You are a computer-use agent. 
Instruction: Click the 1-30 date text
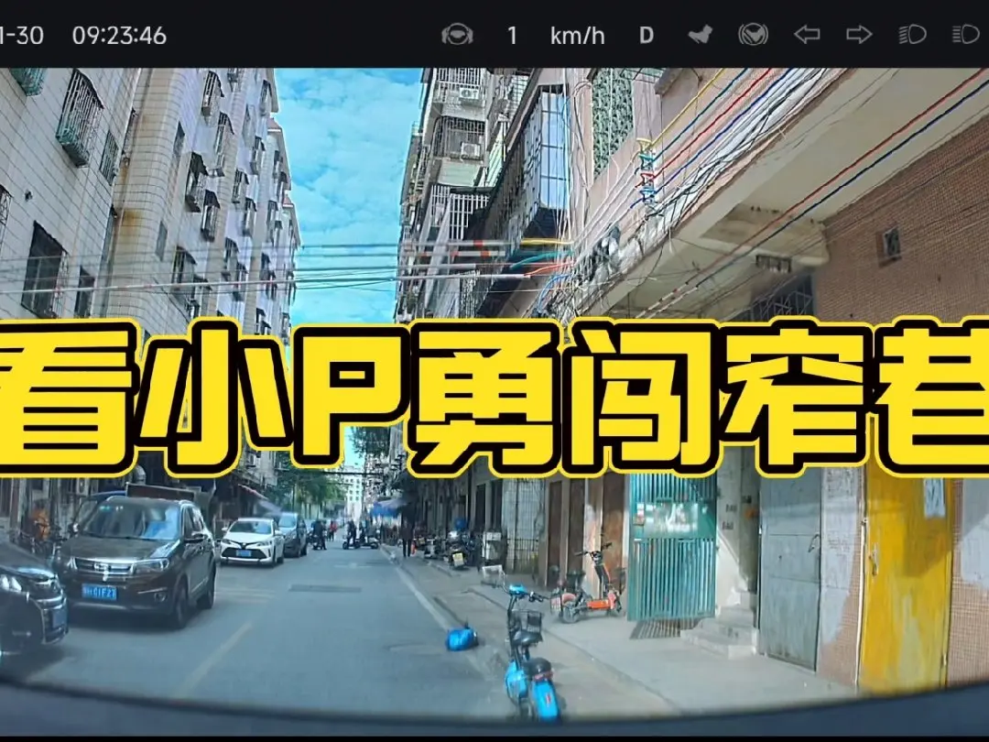[22, 36]
